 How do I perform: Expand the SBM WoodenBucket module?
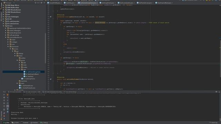[x=3, y=10]
